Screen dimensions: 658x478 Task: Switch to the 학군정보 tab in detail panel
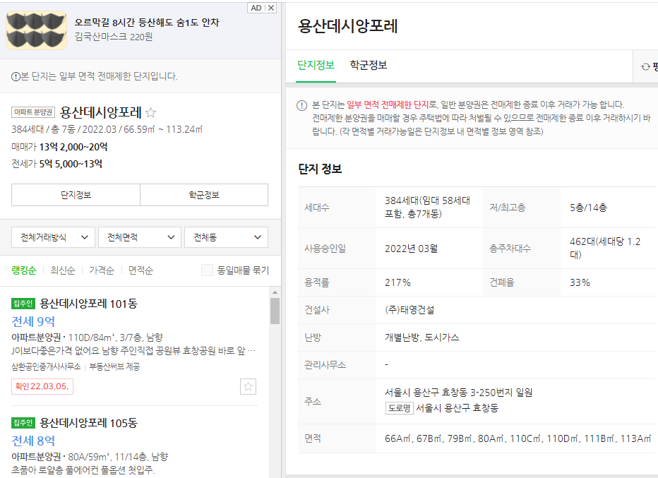tap(369, 65)
